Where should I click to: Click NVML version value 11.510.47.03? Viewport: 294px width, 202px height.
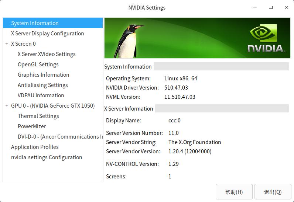click(180, 97)
